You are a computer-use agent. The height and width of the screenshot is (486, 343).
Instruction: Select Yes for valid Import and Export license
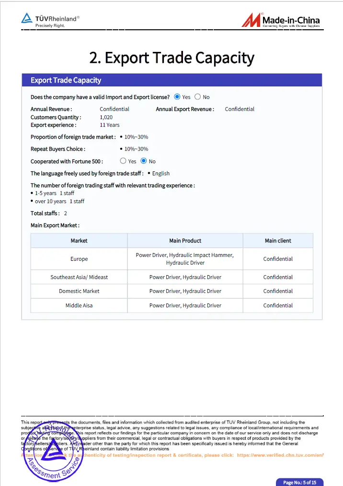pyautogui.click(x=177, y=97)
